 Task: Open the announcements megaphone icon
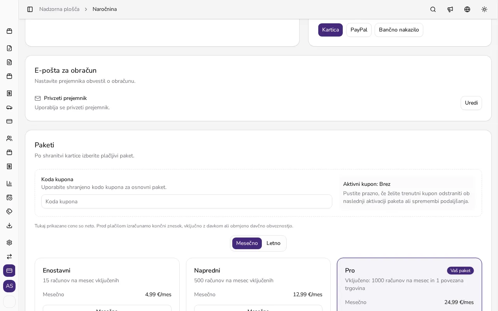450,9
